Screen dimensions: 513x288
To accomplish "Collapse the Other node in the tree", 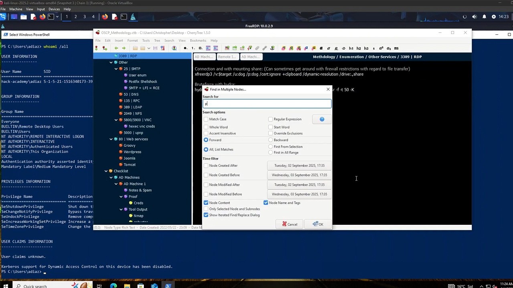I will pyautogui.click(x=111, y=62).
